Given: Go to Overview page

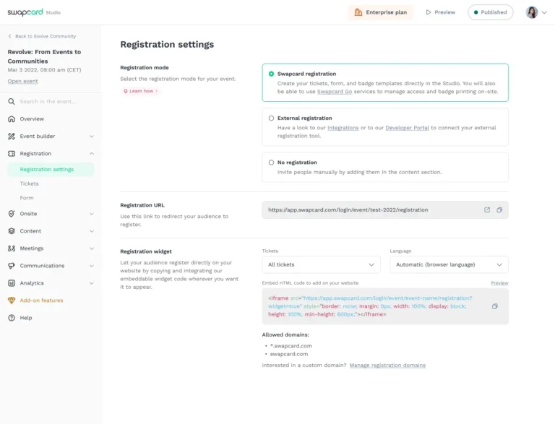Looking at the screenshot, I should coord(32,119).
